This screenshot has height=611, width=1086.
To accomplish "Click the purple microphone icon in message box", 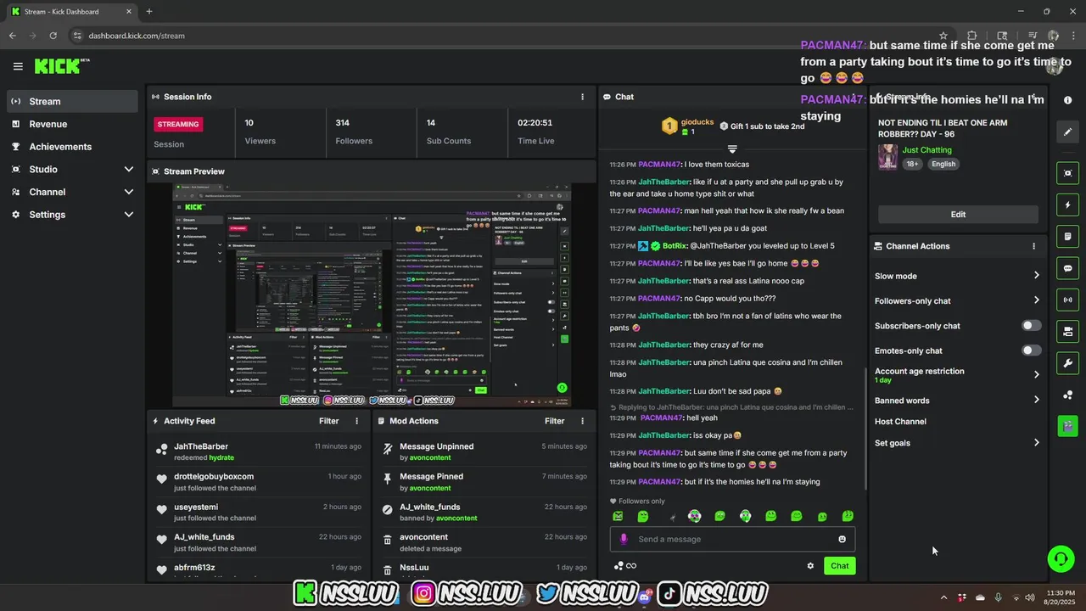I will click(x=624, y=539).
